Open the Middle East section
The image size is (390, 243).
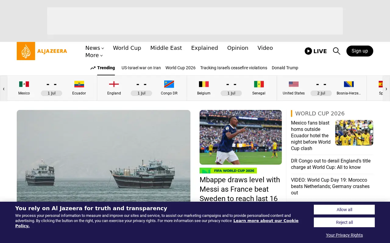coord(166,48)
